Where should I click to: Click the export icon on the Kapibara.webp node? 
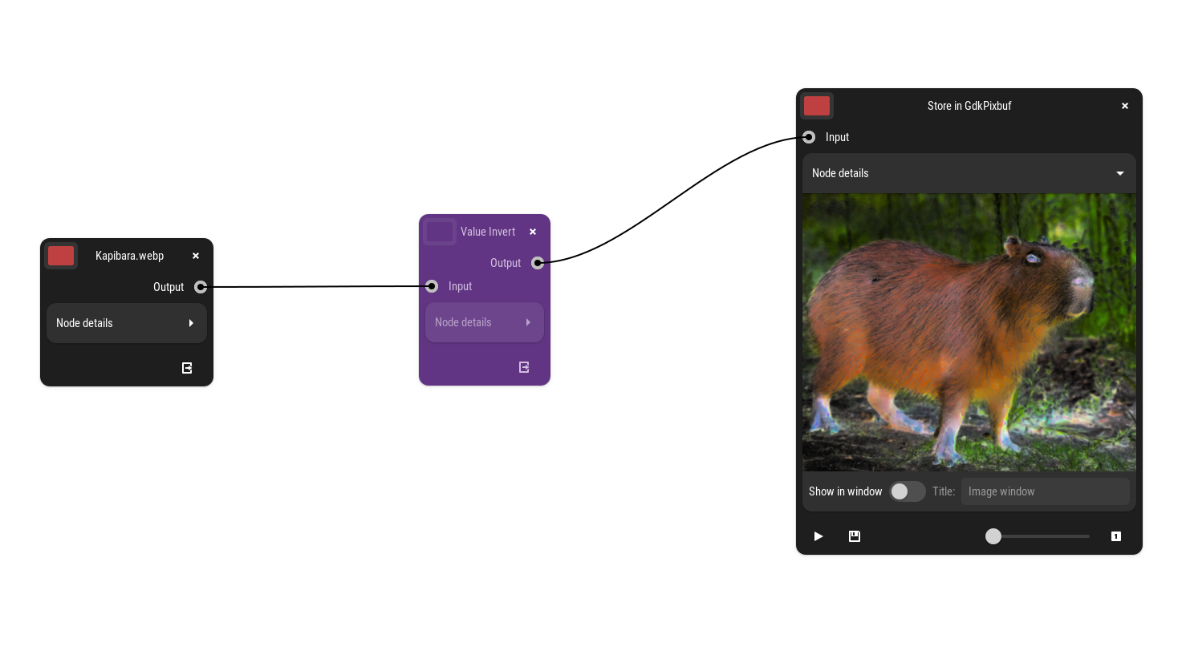(x=187, y=368)
